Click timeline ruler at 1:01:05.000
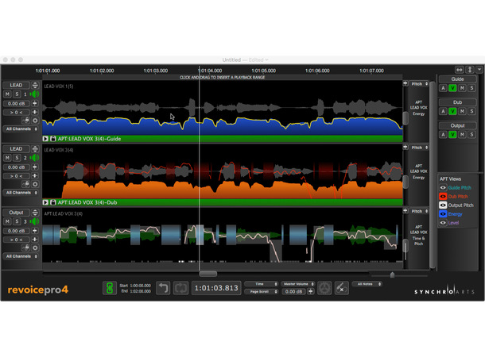485x357 pixels. tap(263, 71)
